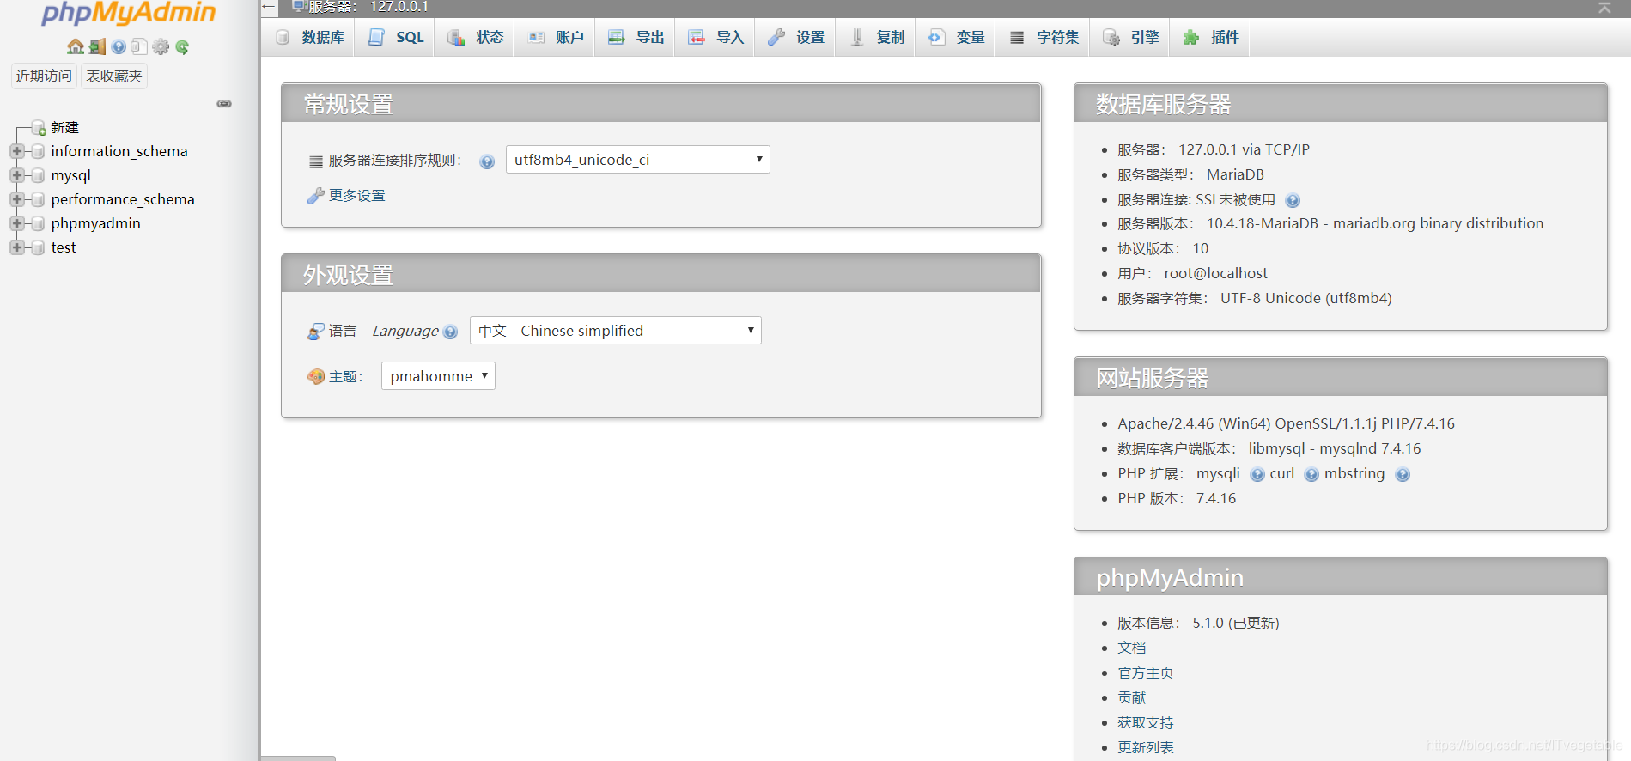Open navigation panel settings gear icon
The image size is (1631, 761).
point(161,46)
